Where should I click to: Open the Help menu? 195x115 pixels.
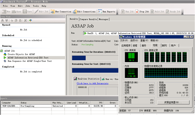click(x=44, y=6)
